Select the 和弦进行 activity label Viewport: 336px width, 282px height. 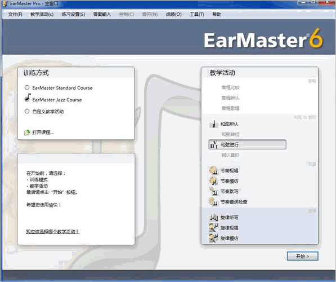coord(230,144)
